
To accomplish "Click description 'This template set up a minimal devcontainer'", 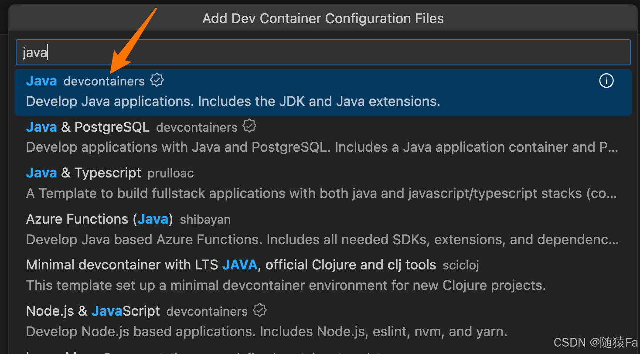I will pyautogui.click(x=286, y=286).
